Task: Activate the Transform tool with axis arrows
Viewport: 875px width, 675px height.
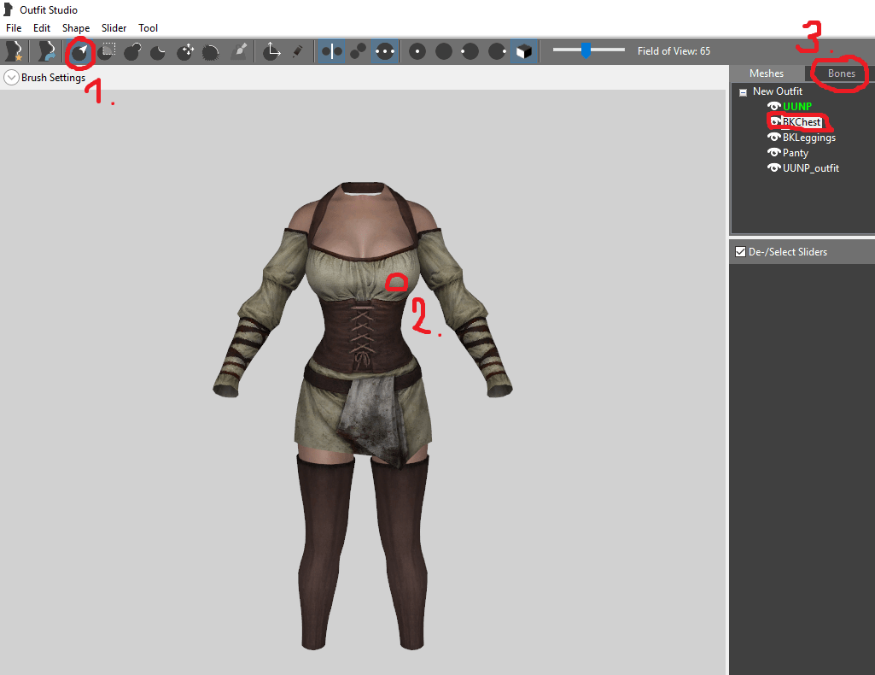Action: pos(271,51)
